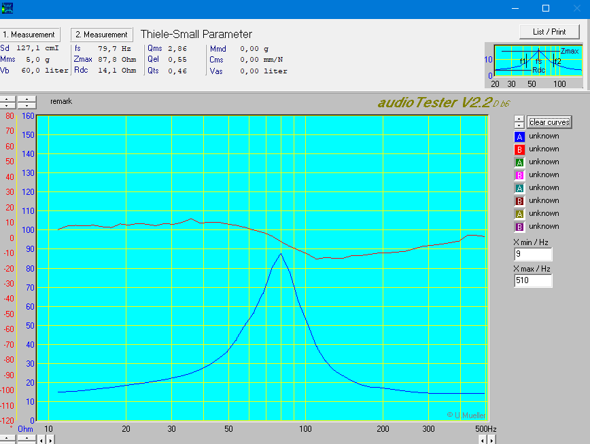Toggle the red B curve button
The width and height of the screenshot is (590, 444).
tap(519, 149)
